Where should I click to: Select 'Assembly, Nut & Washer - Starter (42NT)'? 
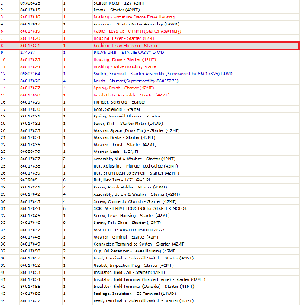click(x=134, y=159)
